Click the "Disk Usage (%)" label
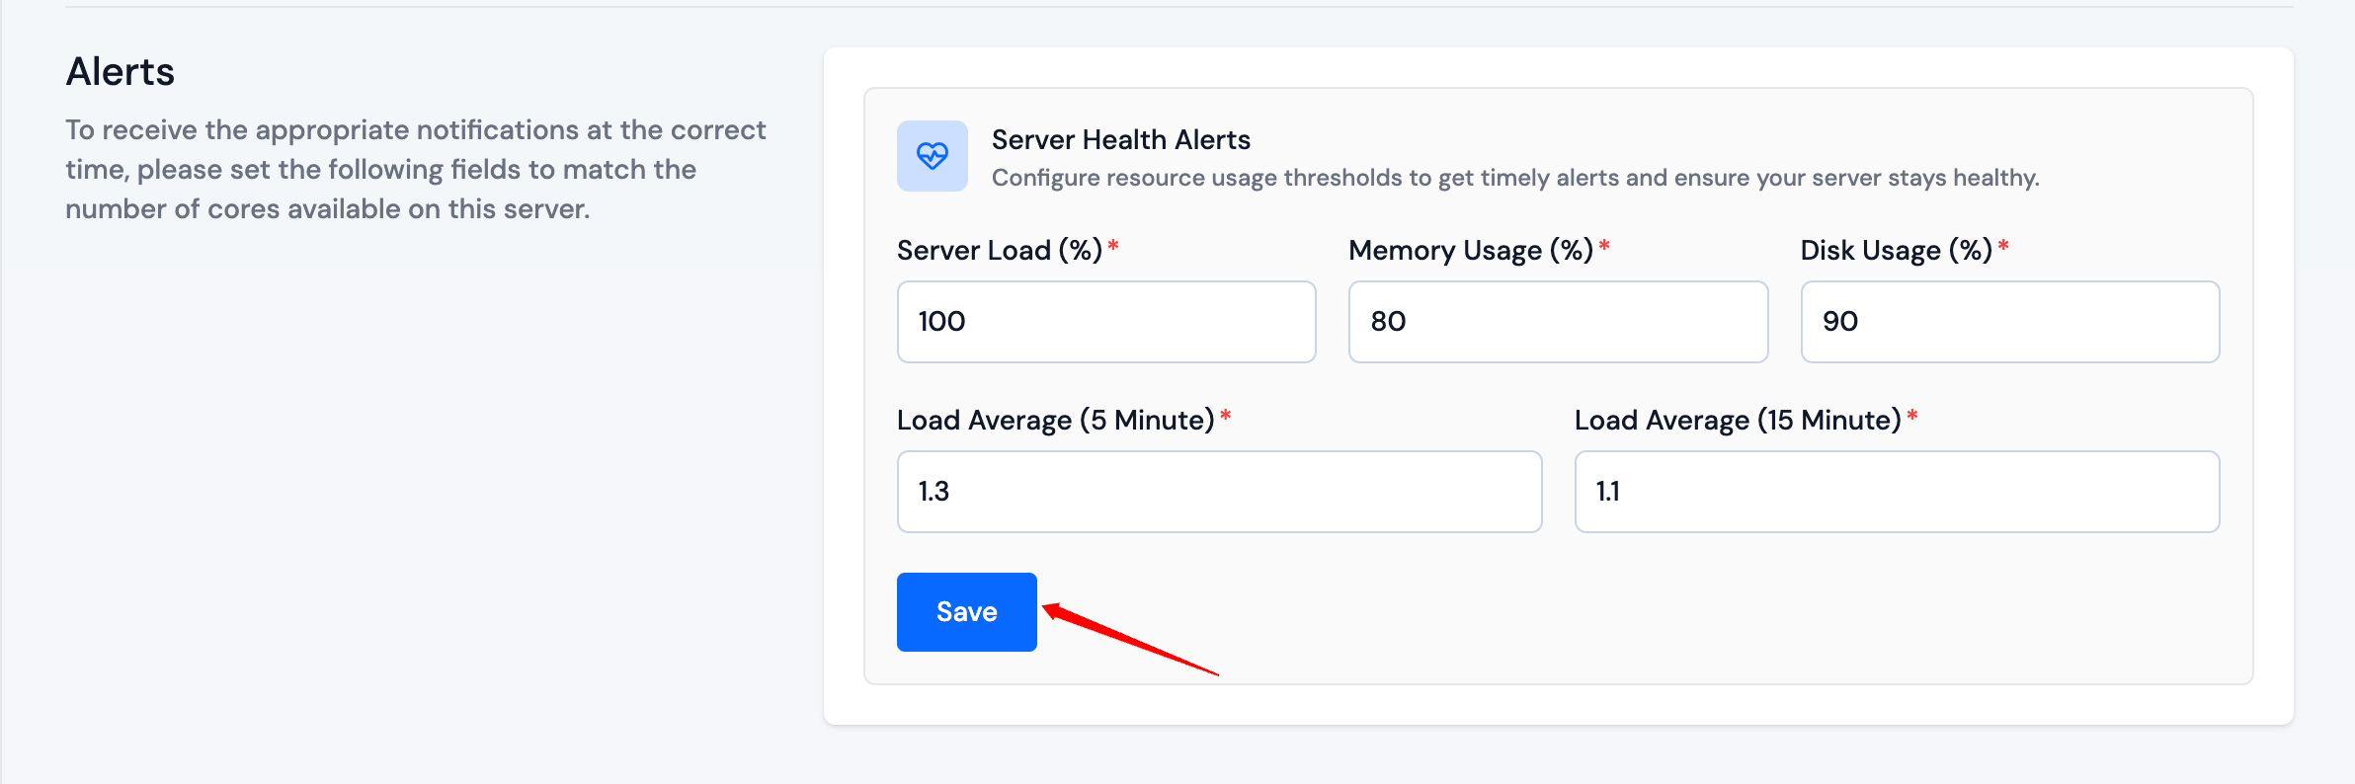2355x784 pixels. [x=1895, y=251]
